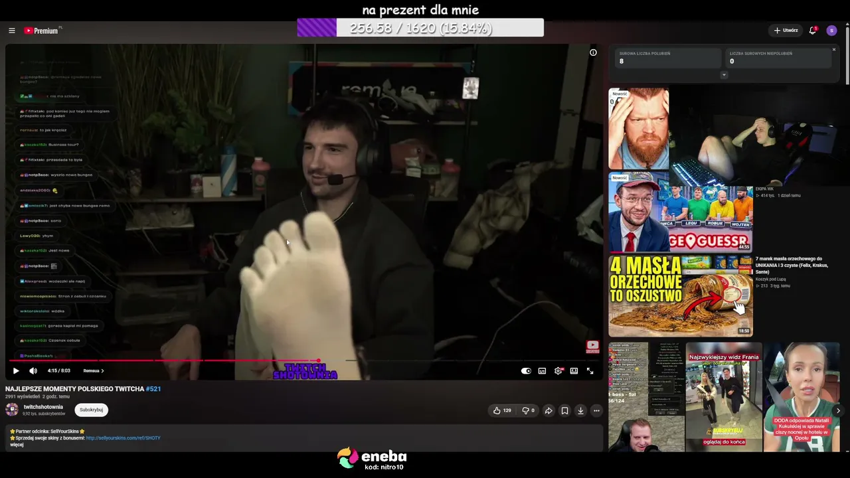
Task: Play the paused video
Action: point(16,370)
